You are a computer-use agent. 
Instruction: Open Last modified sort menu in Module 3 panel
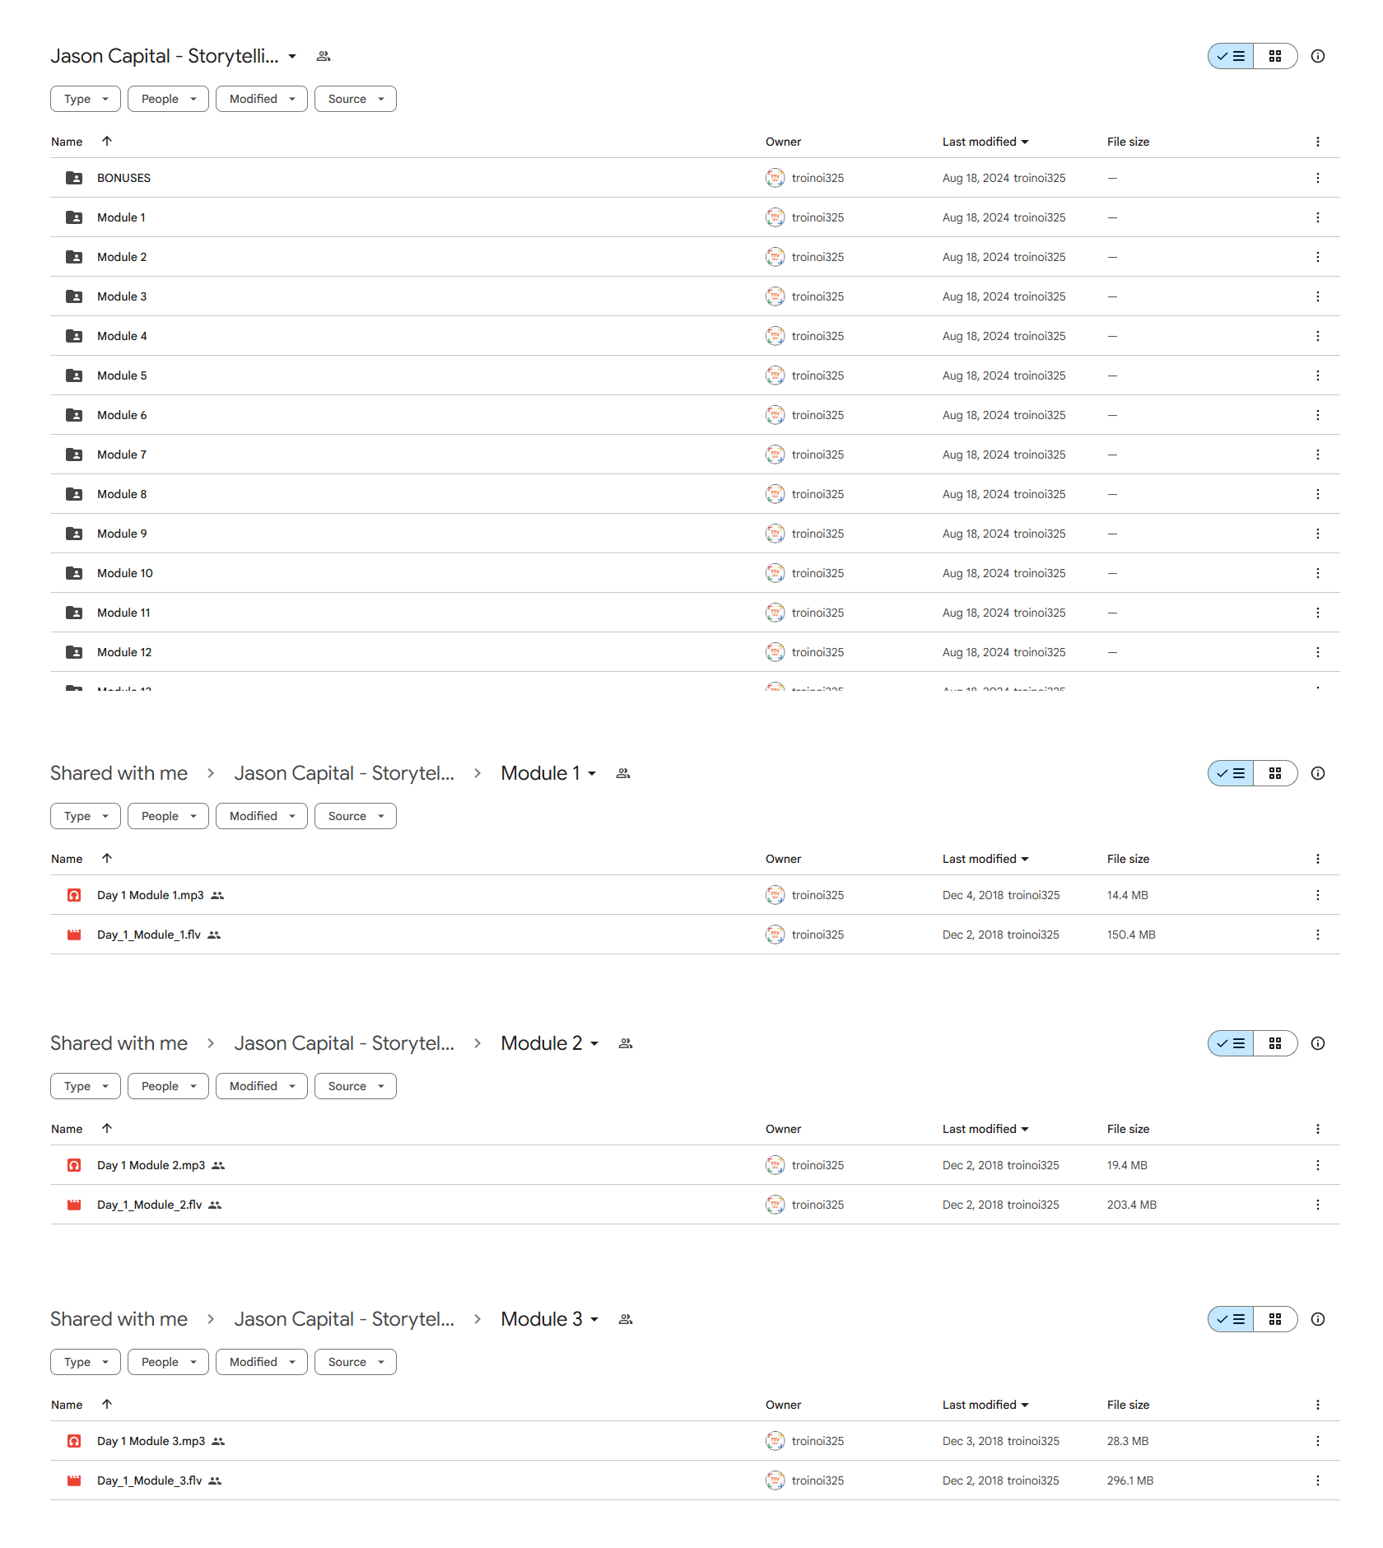point(985,1405)
